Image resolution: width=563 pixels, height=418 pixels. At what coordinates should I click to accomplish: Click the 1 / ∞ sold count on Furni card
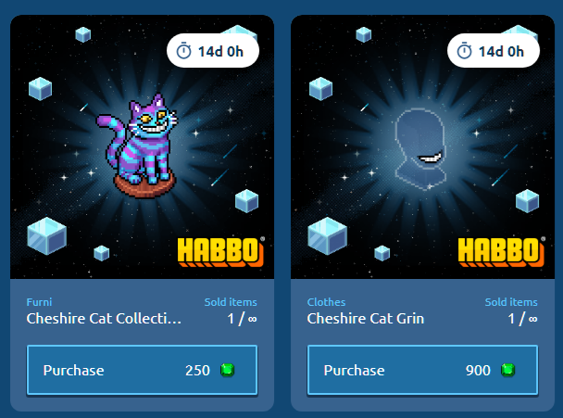point(242,319)
